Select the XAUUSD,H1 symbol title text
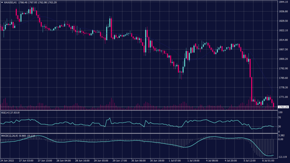Viewport: 290px width, 163px height. [10, 2]
